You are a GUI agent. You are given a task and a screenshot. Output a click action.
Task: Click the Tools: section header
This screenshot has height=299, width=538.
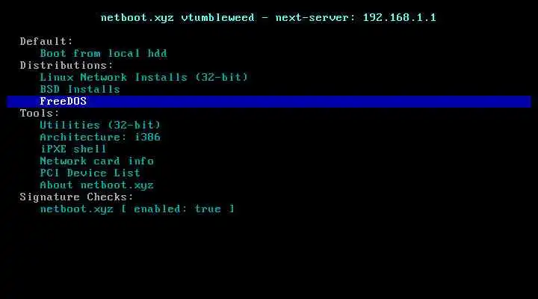pyautogui.click(x=40, y=114)
